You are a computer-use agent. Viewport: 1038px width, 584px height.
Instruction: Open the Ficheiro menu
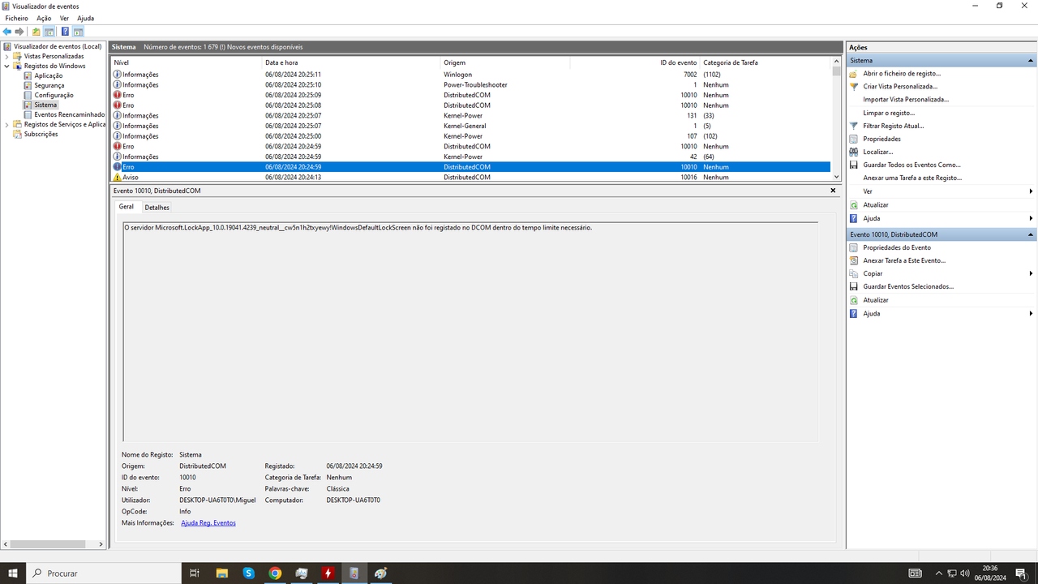tap(16, 18)
